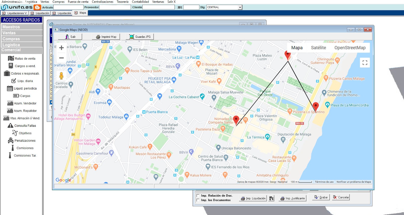Open Comisiones Tar. shortcut
This screenshot has height=215, width=404.
tap(22, 156)
